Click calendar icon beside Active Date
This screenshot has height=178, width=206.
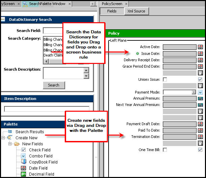point(200,47)
